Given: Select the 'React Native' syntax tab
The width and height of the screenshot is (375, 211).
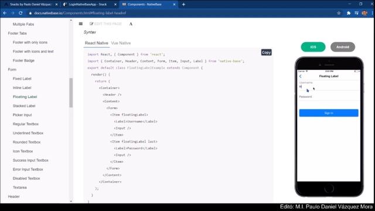Looking at the screenshot, I should point(96,43).
